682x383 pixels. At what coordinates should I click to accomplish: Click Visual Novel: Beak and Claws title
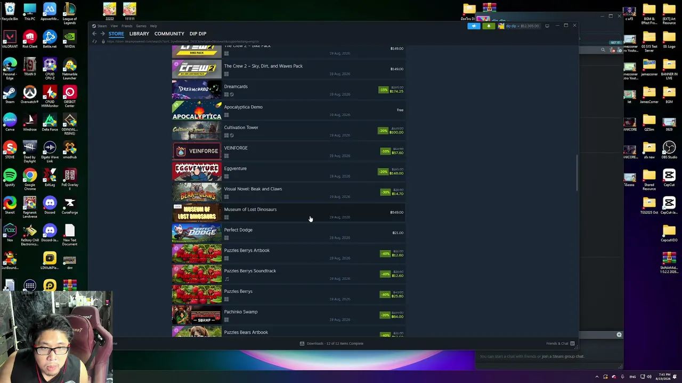[x=253, y=189]
